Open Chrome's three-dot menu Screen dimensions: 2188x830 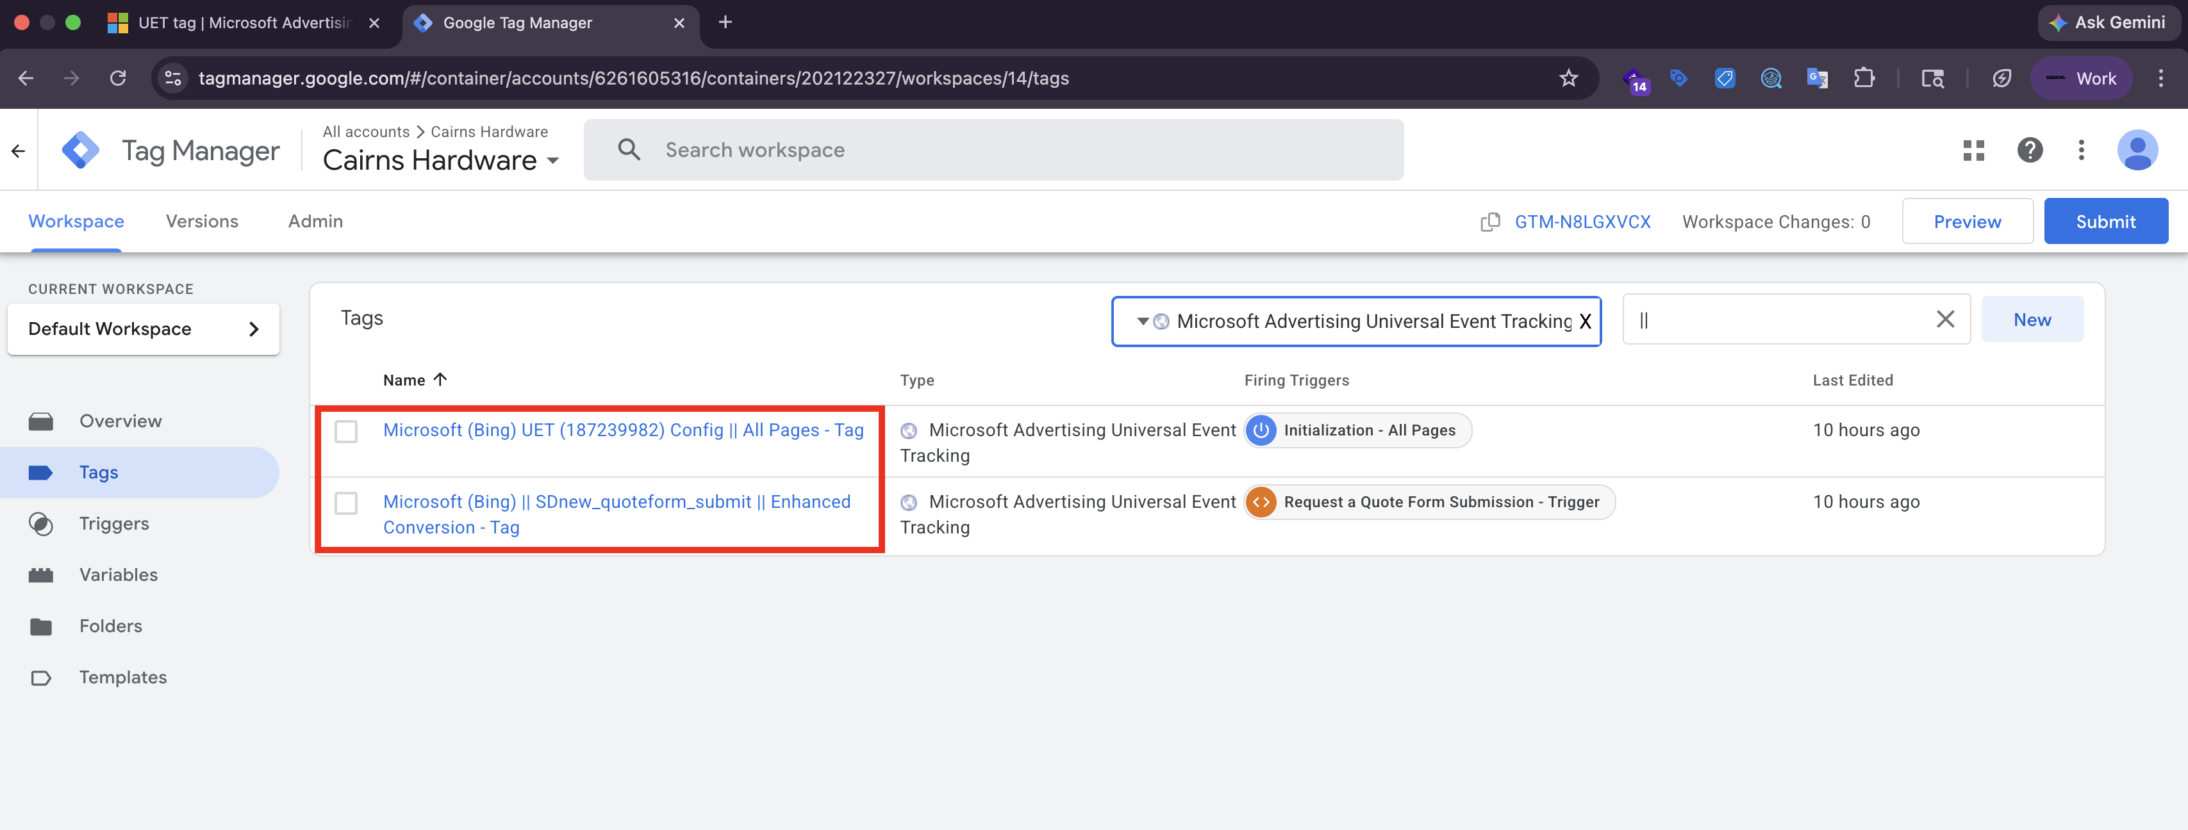point(2161,78)
